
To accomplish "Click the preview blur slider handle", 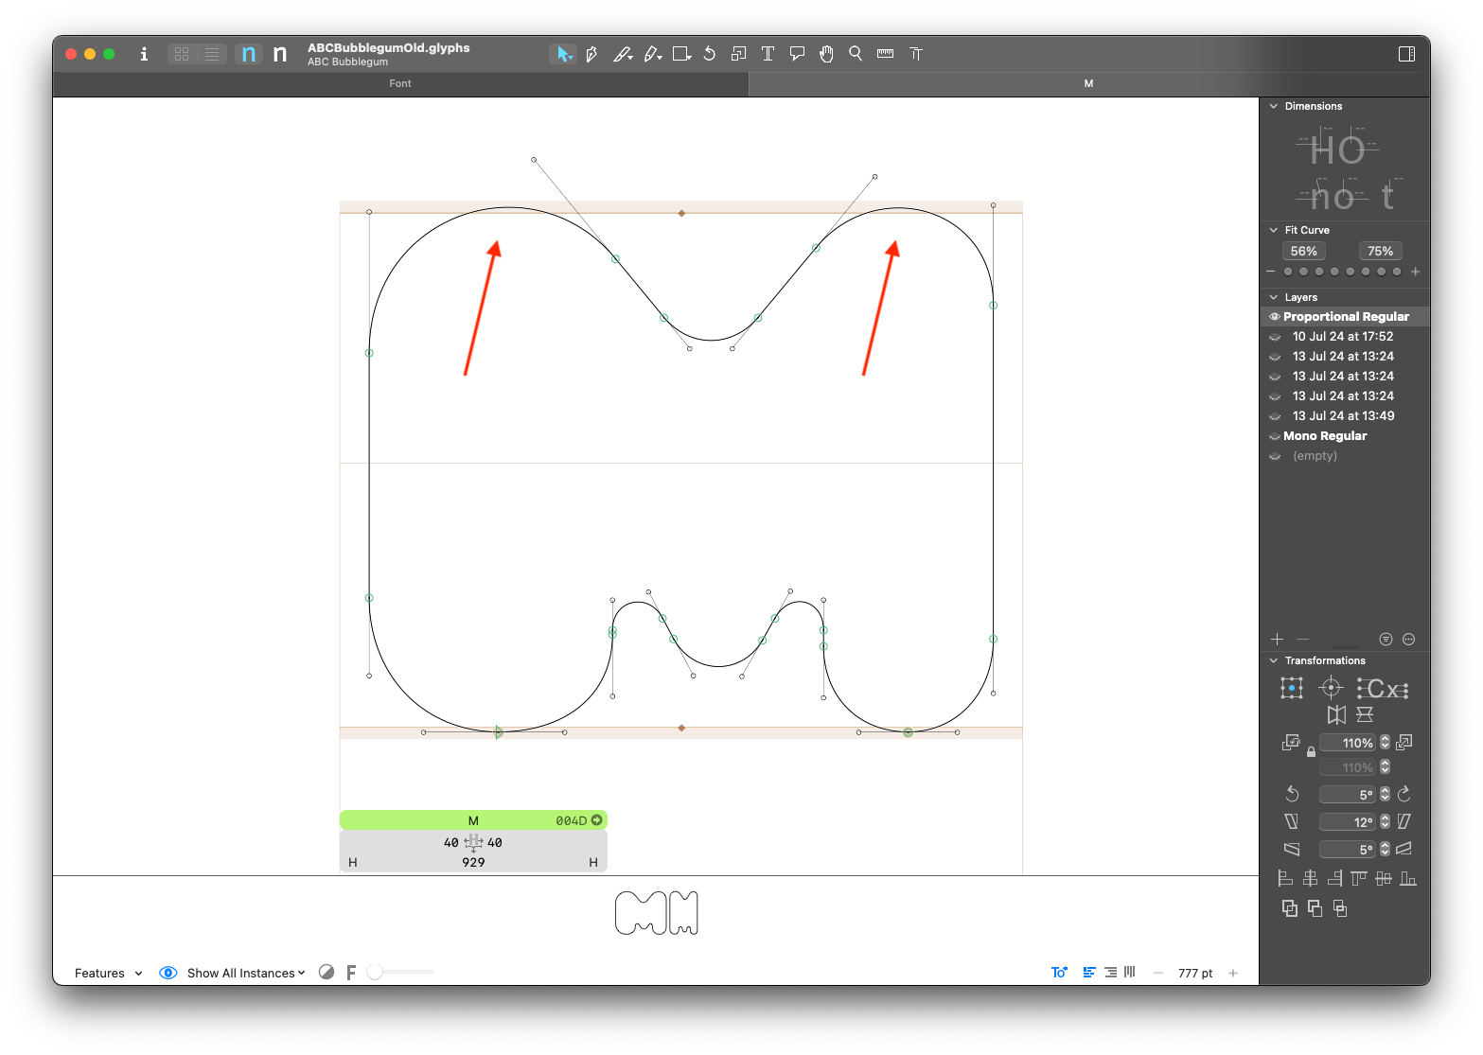I will 376,972.
